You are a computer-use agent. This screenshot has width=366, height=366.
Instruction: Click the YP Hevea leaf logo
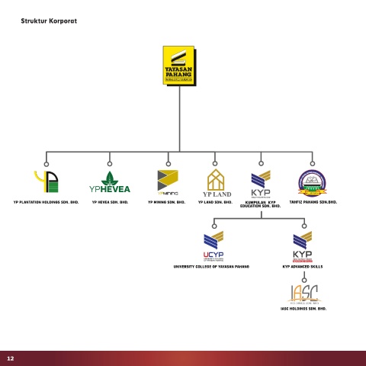click(x=110, y=182)
